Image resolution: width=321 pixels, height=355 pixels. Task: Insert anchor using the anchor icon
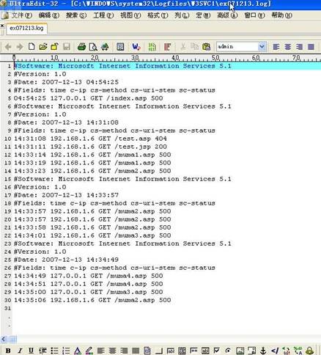263,351
